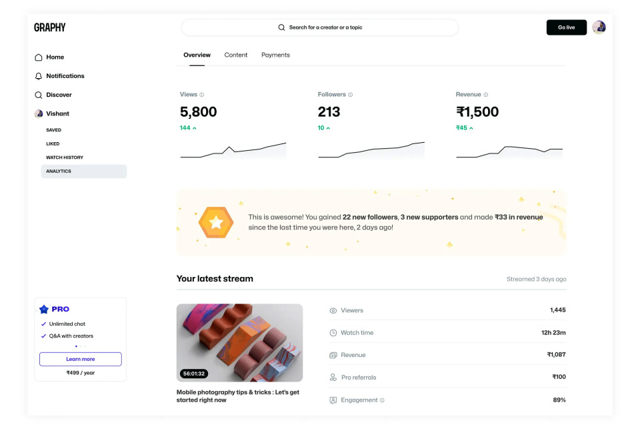640x429 pixels.
Task: Open profile avatar in top right
Action: (599, 27)
